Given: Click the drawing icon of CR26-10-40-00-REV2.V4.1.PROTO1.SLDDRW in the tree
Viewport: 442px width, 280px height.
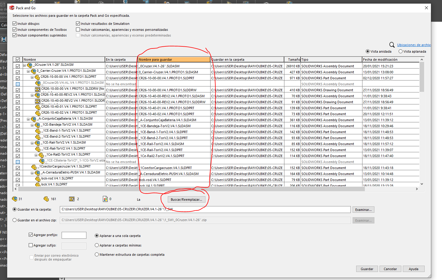Looking at the screenshot, I should tap(38, 101).
